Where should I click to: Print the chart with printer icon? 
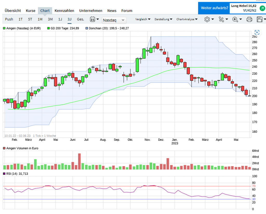click(249, 19)
